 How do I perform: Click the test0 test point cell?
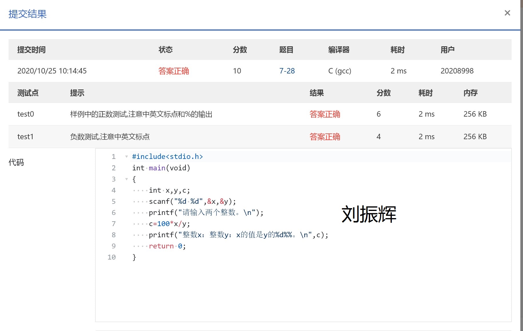(x=26, y=114)
